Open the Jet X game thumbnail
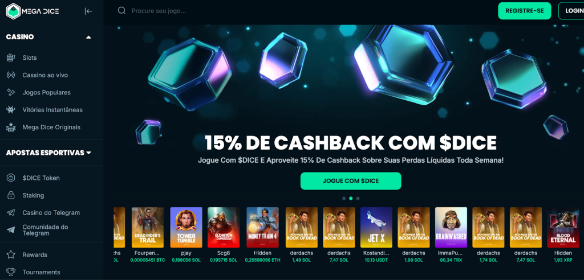The height and width of the screenshot is (280, 584). click(376, 228)
